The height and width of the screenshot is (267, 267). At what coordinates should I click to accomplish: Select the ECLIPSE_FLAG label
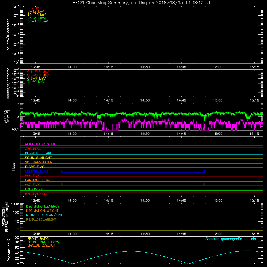coord(36,171)
